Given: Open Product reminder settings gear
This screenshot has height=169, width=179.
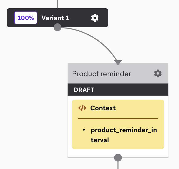Looking at the screenshot, I should (158, 73).
